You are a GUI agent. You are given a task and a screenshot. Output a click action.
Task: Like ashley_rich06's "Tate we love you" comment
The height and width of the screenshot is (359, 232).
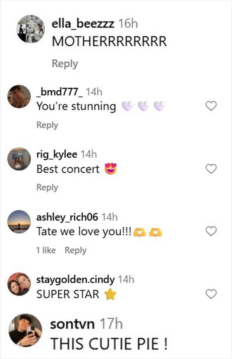point(211,231)
